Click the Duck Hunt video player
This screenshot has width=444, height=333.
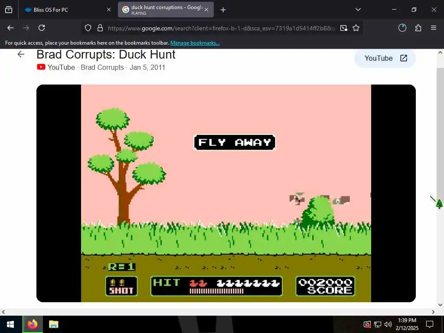226,193
